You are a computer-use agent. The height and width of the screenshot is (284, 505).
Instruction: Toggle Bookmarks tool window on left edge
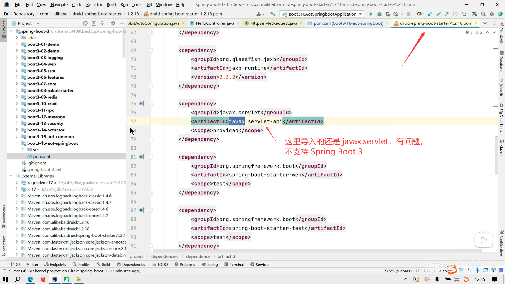click(4, 216)
